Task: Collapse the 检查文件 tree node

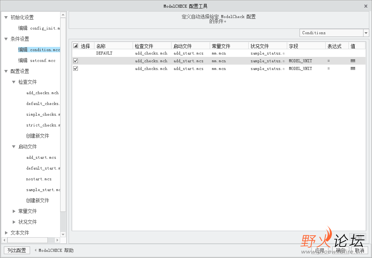Action: tap(14, 82)
